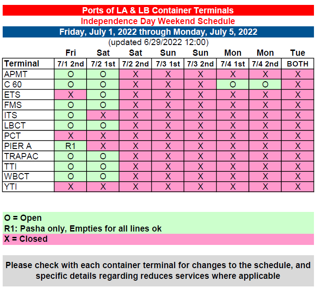Viewport: 322px width, 294px height.
Task: Click the '7/2 2nd' column header
Action: (135, 64)
